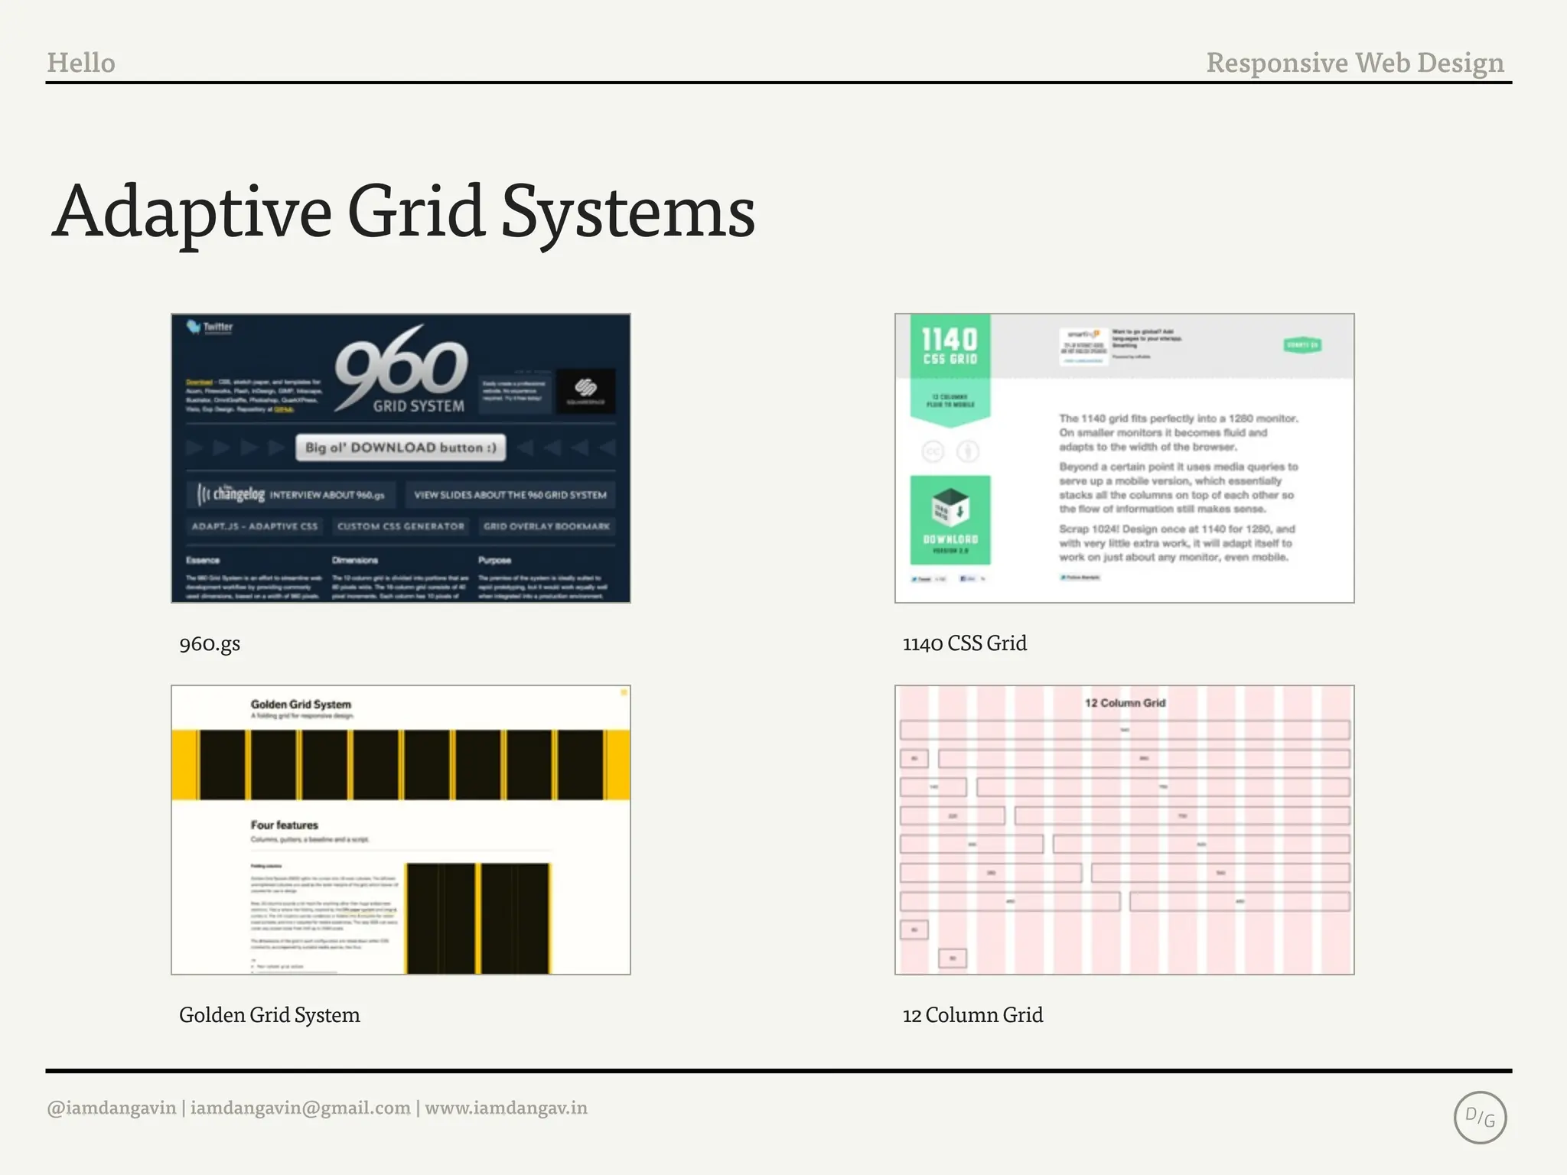Click the 12 Column Grid caption
Screen dimensions: 1567x1175
click(972, 1015)
